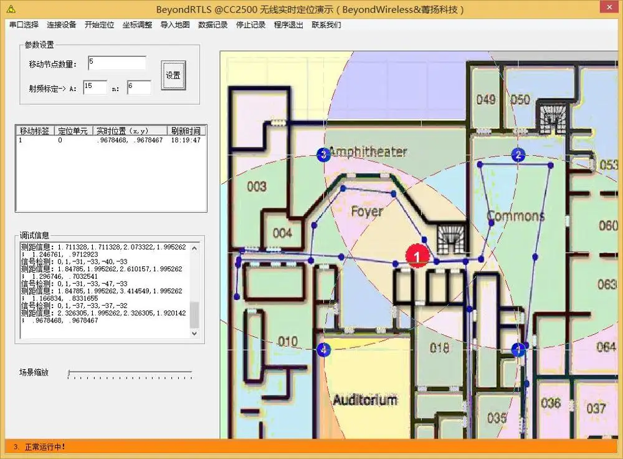Screen dimensions: 623x459
Task: Click room 010 on the map
Action: click(288, 341)
